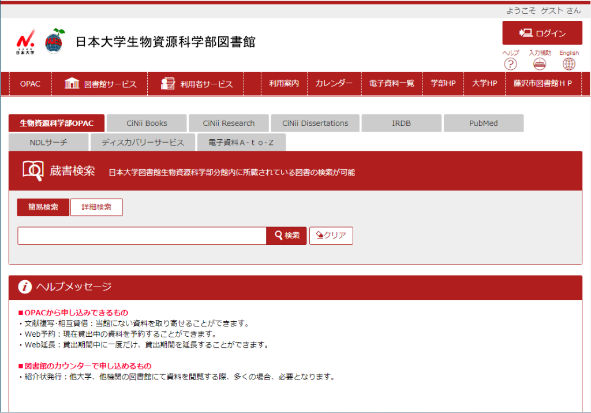Switch to CiNii Dissertations tab
The height and width of the screenshot is (413, 591).
click(315, 123)
